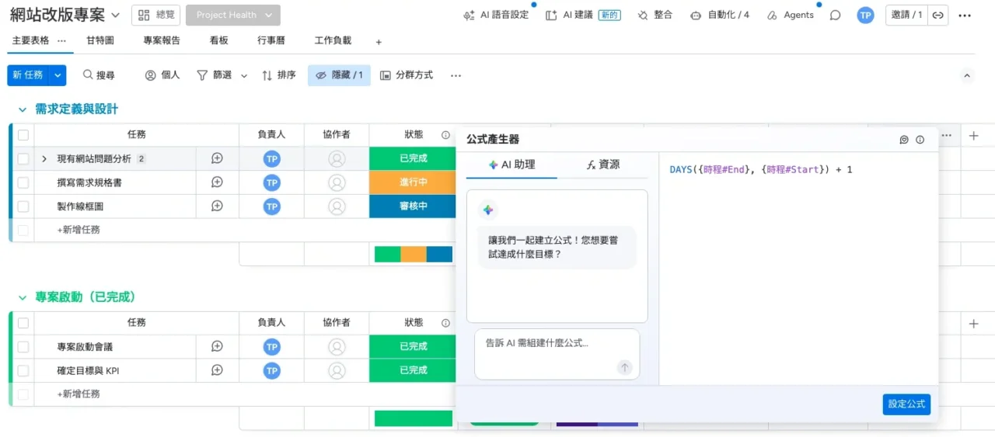Check the 確定目標與 KPI row checkbox

[23, 371]
